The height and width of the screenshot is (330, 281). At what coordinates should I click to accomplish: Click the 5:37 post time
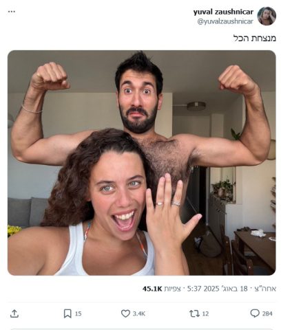point(194,289)
